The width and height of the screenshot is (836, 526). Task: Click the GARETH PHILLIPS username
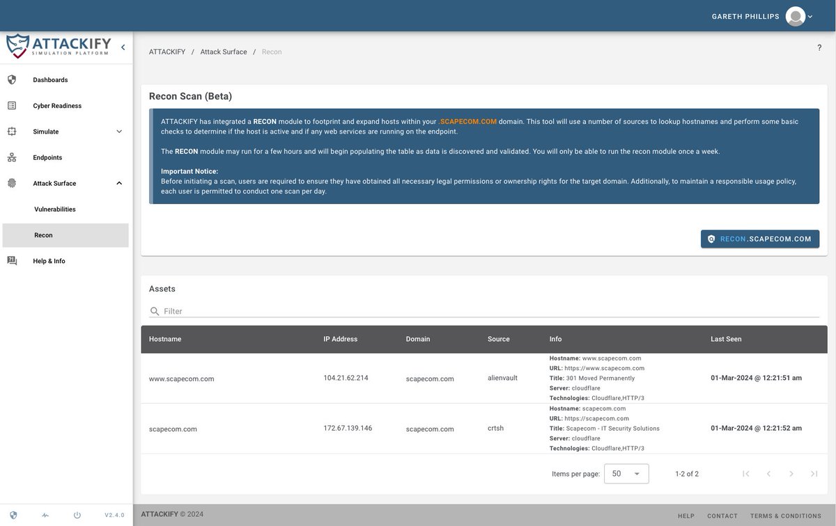click(x=745, y=16)
